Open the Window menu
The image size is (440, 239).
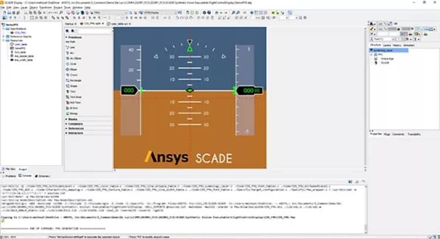point(78,8)
